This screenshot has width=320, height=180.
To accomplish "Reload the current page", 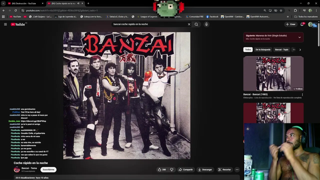I will [x=15, y=10].
